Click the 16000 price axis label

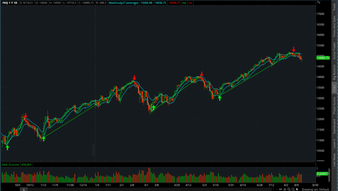pos(320,35)
